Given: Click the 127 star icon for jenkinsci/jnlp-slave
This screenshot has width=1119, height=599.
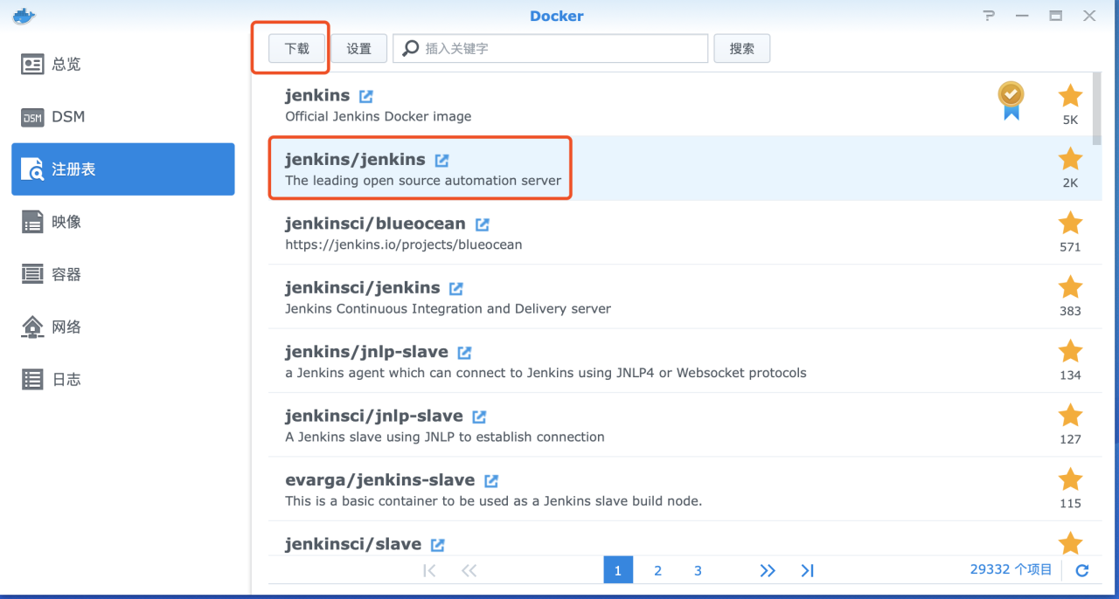Looking at the screenshot, I should [1070, 416].
